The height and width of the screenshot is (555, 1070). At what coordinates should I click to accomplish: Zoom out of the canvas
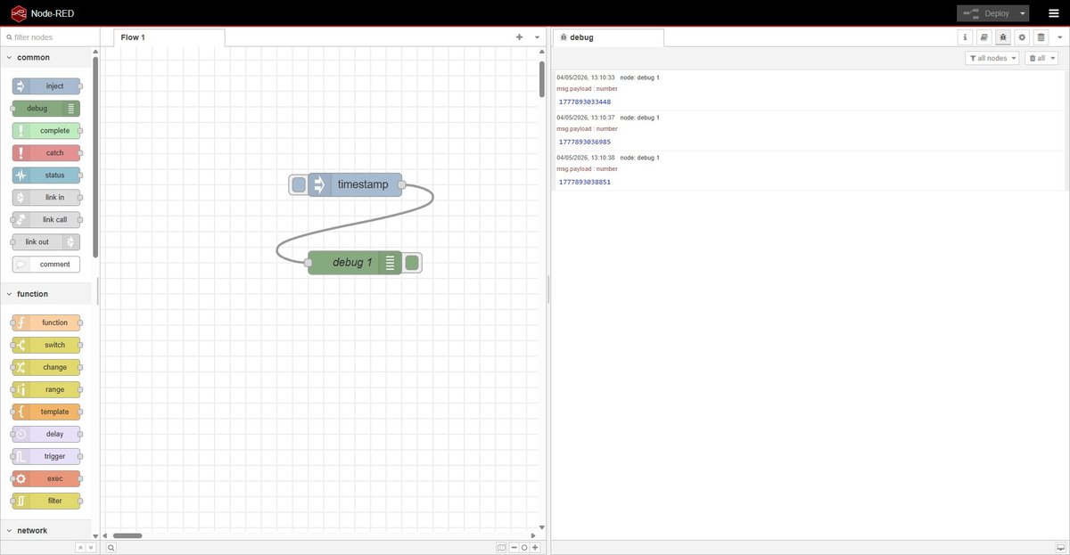(x=514, y=548)
